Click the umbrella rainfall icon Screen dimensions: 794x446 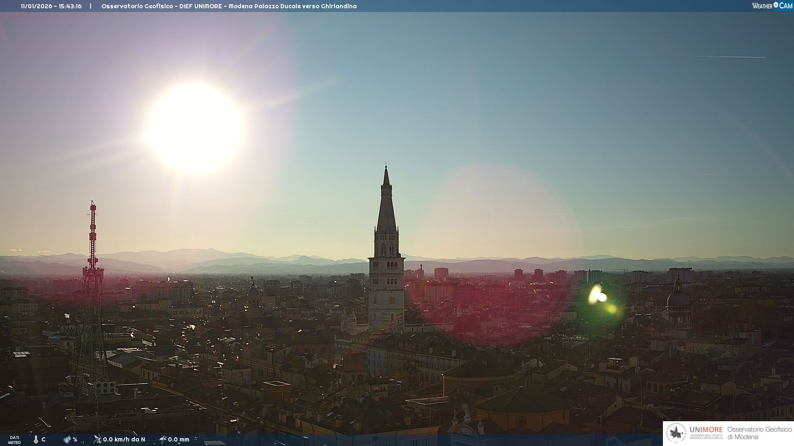point(163,439)
